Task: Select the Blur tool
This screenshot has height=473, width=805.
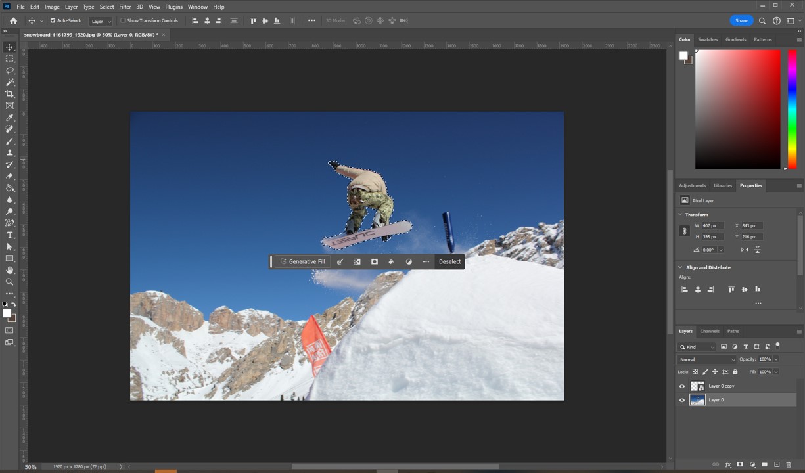Action: point(9,200)
